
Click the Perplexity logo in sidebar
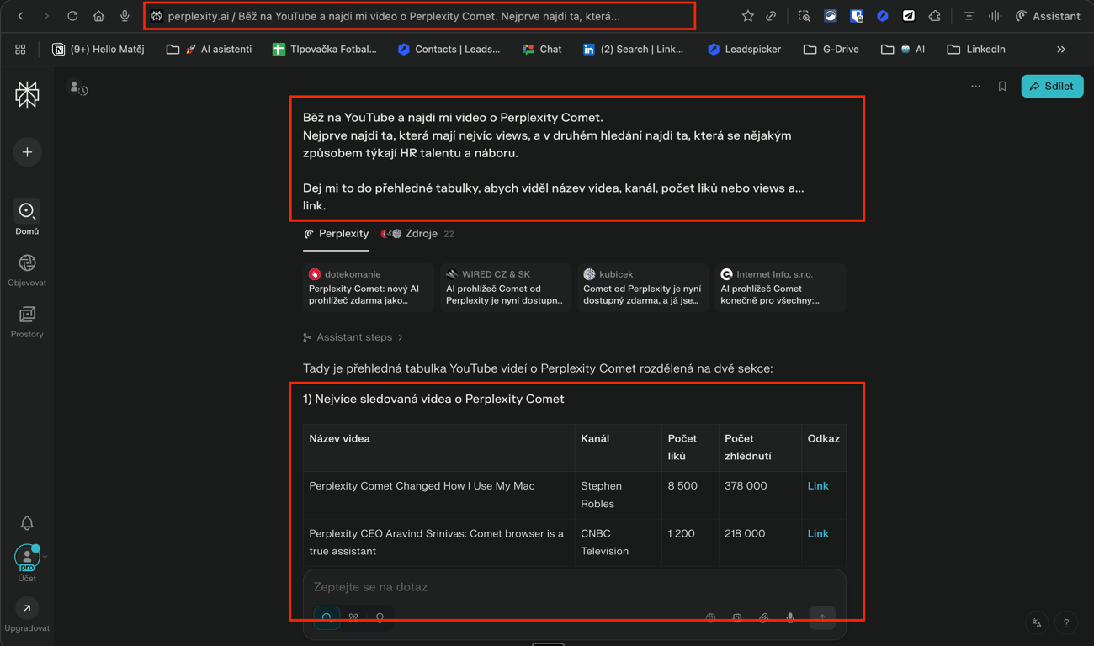pos(27,94)
